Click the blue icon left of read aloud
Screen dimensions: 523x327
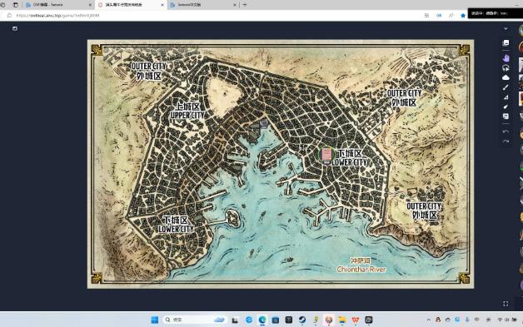tap(439, 15)
